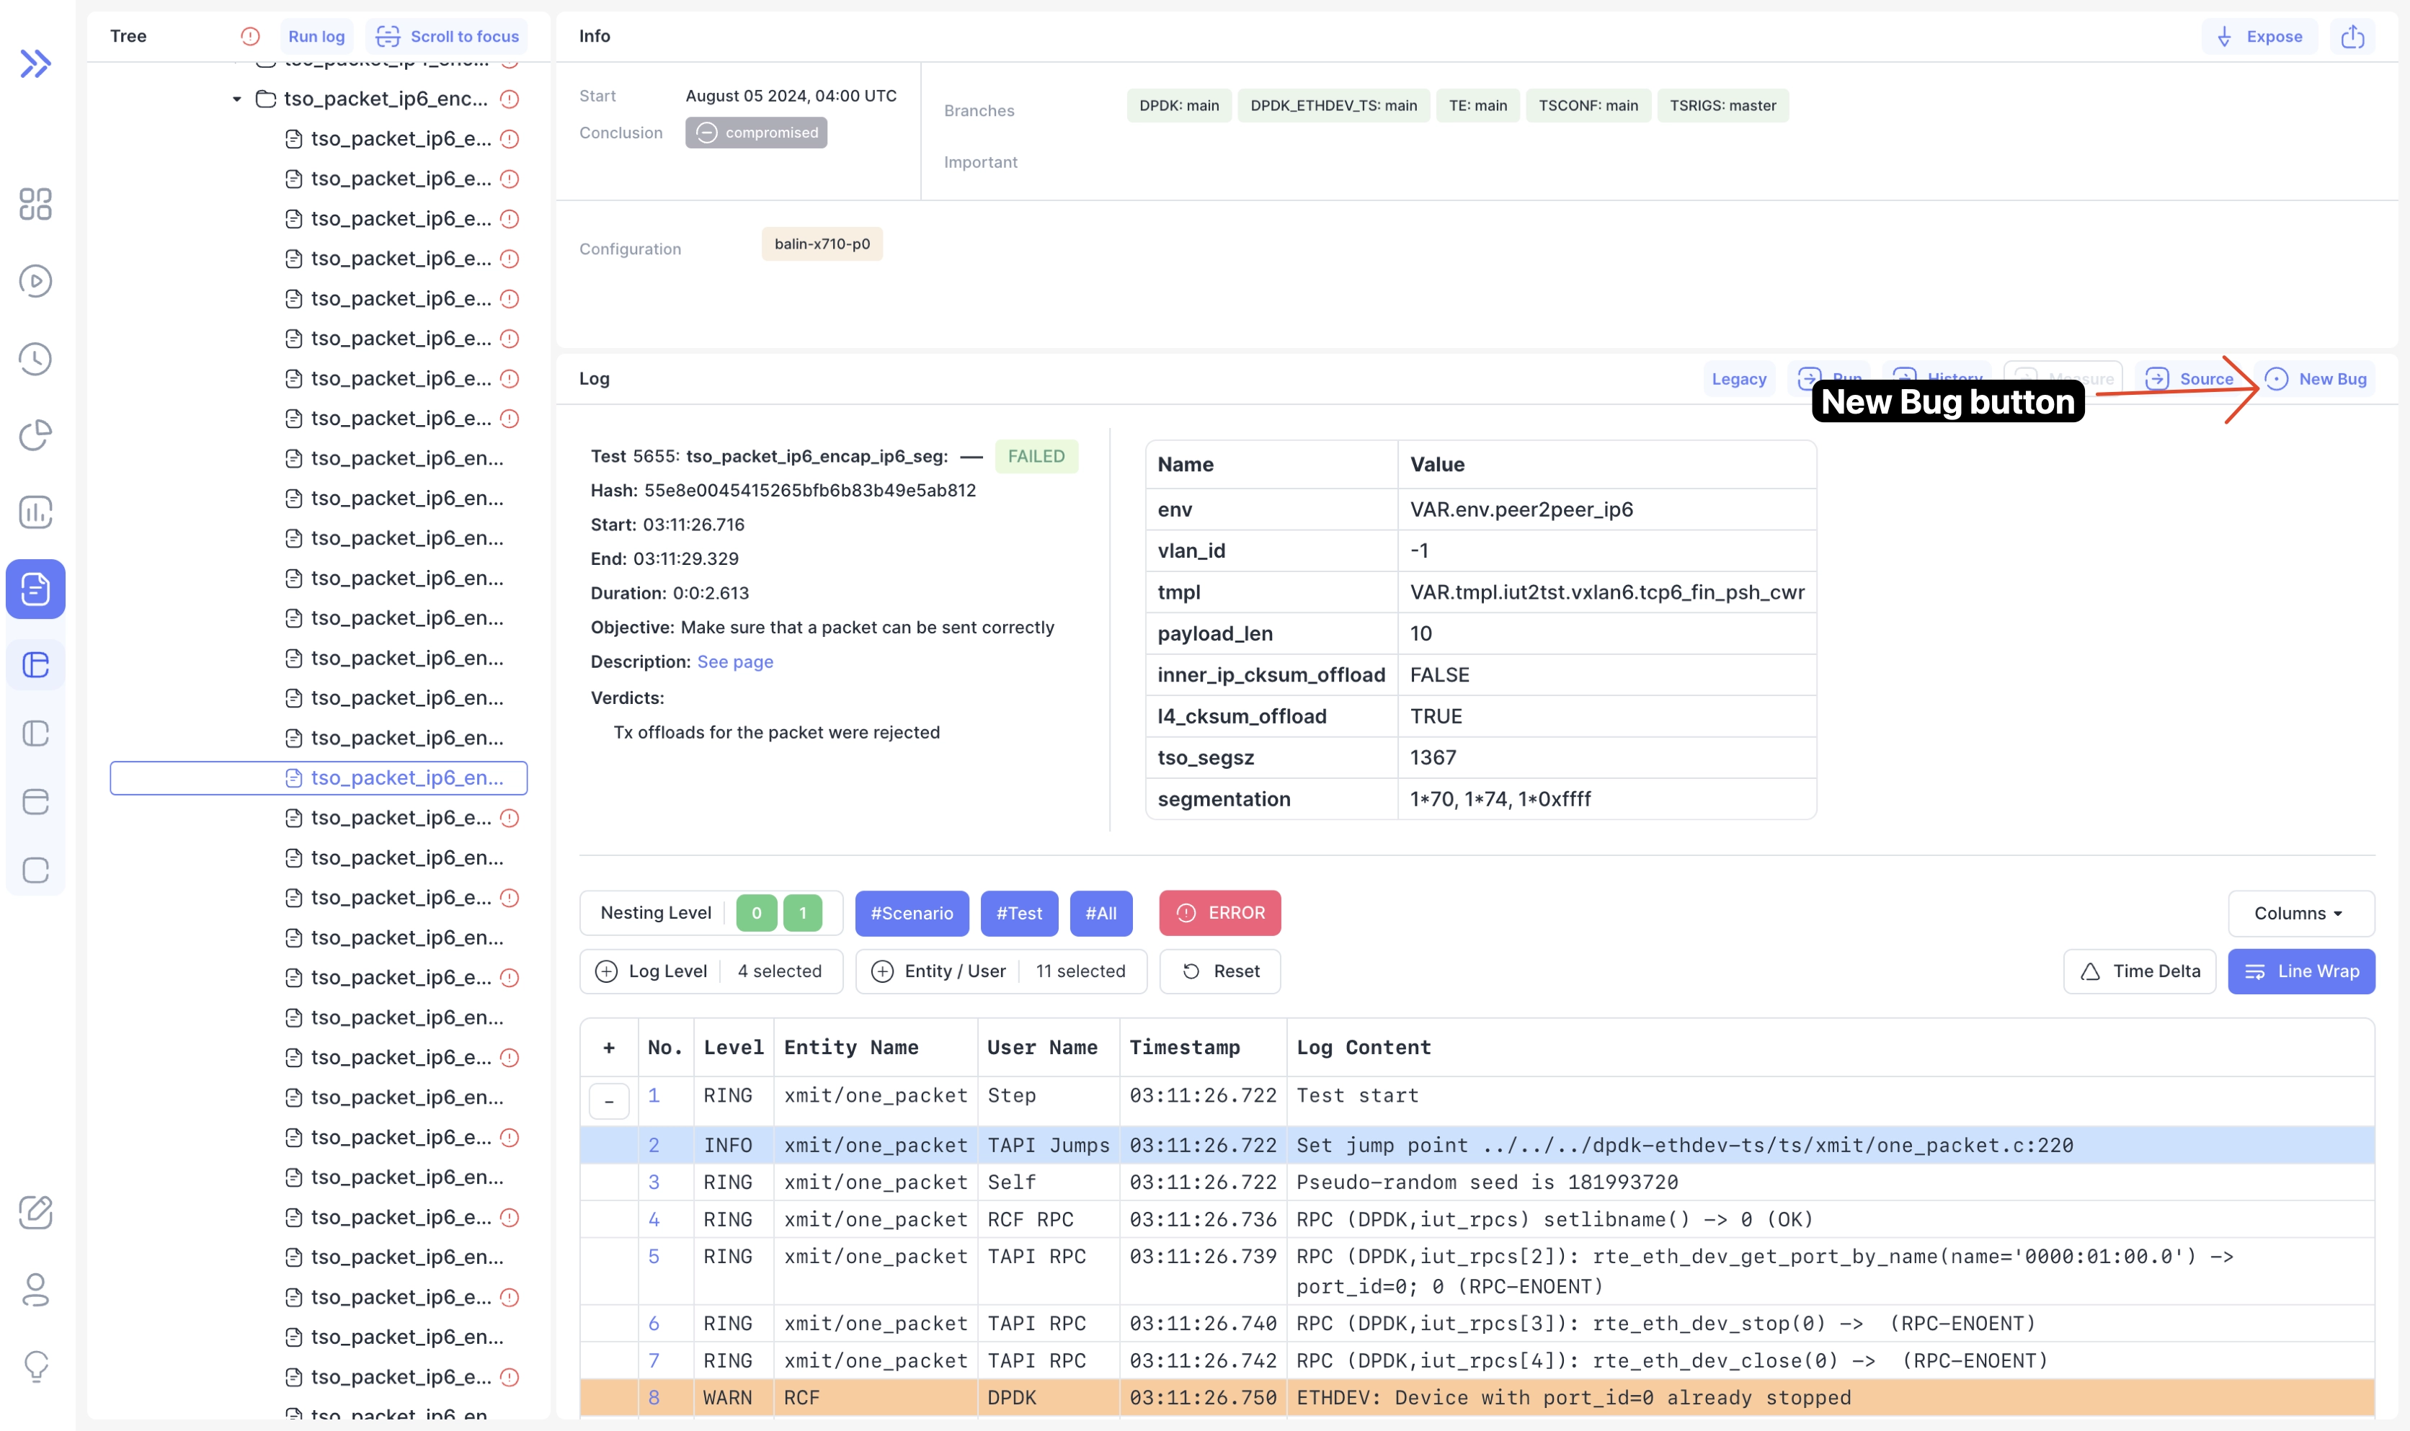Open the clock history icon in sidebar
The height and width of the screenshot is (1431, 2410).
click(36, 359)
